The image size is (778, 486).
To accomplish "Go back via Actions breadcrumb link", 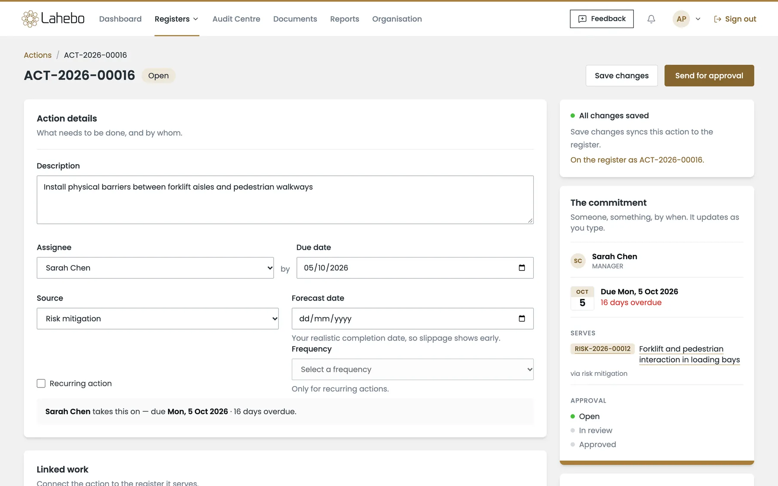I will pyautogui.click(x=38, y=55).
